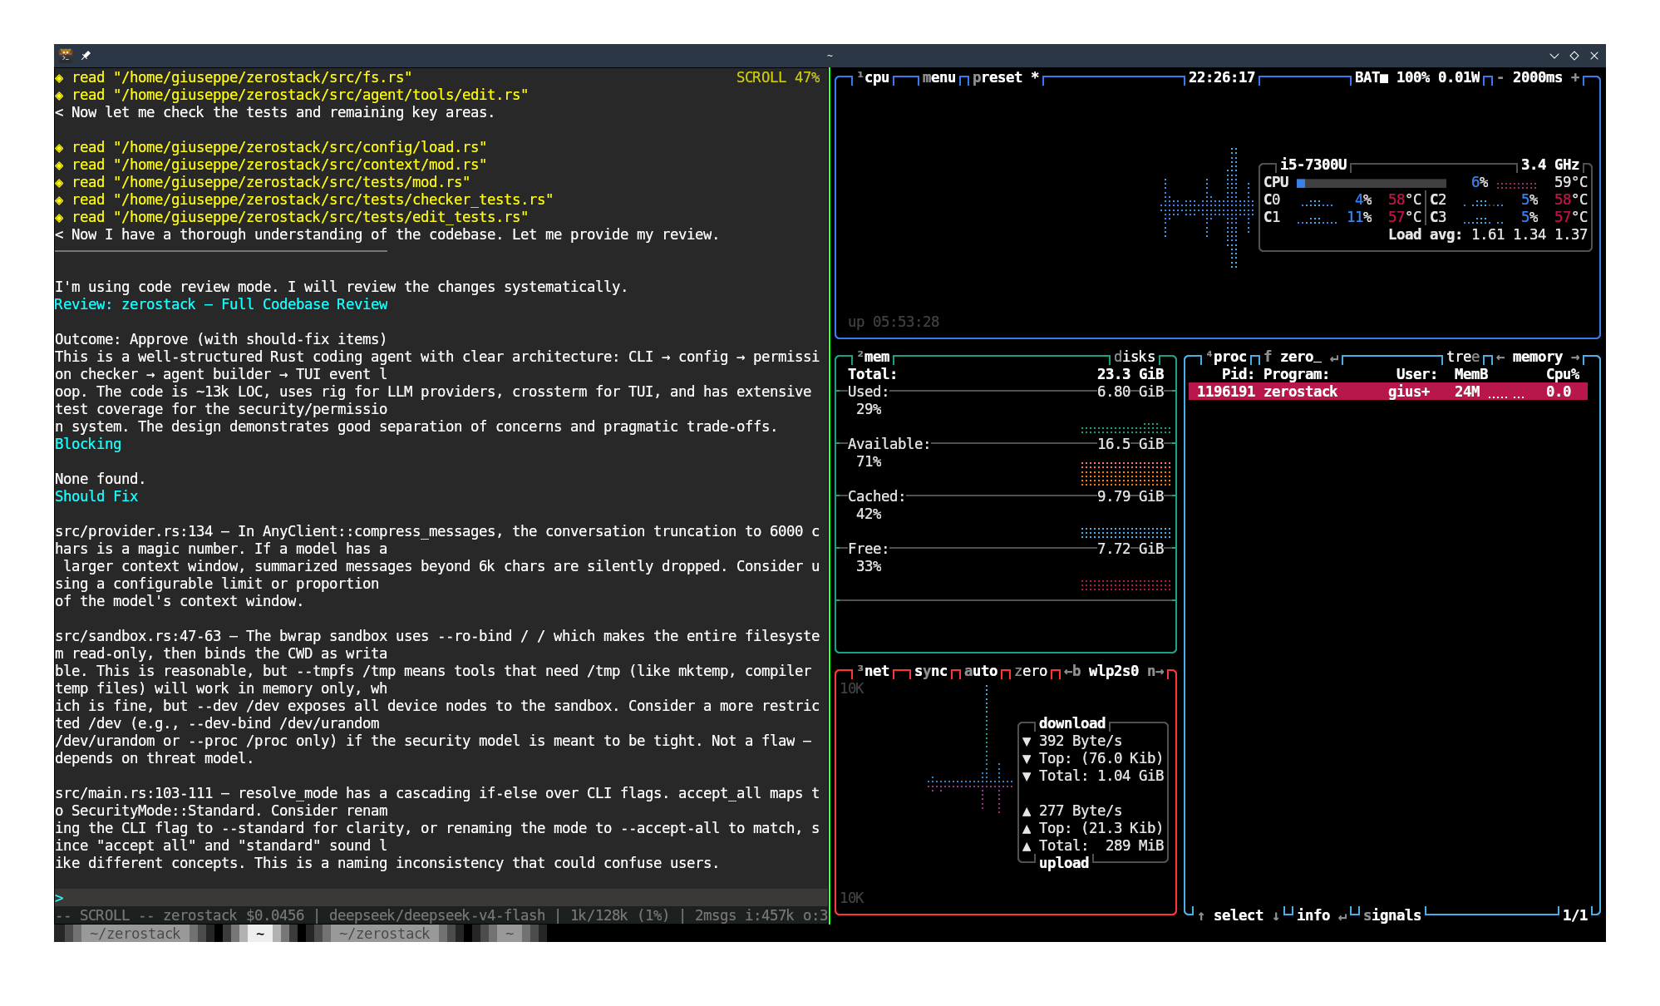
Task: Select the last dim ~ tab
Action: pyautogui.click(x=509, y=934)
